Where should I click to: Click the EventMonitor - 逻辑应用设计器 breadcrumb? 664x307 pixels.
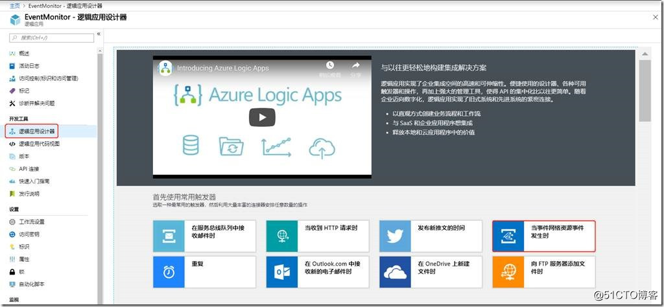65,6
